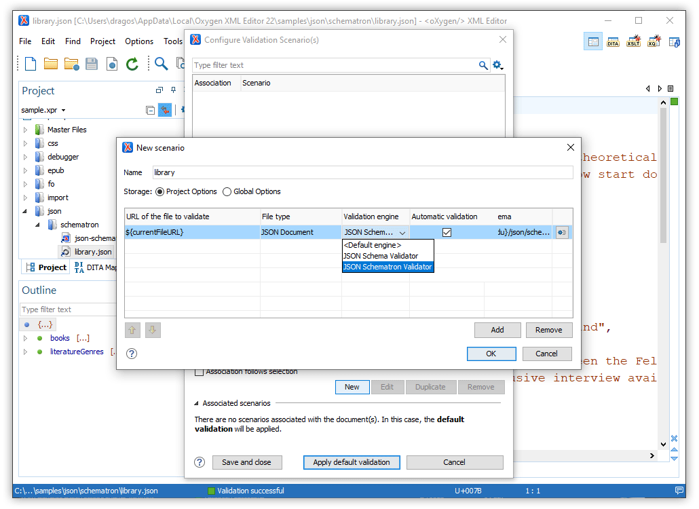Collapse the schematron folder

[x=38, y=225]
